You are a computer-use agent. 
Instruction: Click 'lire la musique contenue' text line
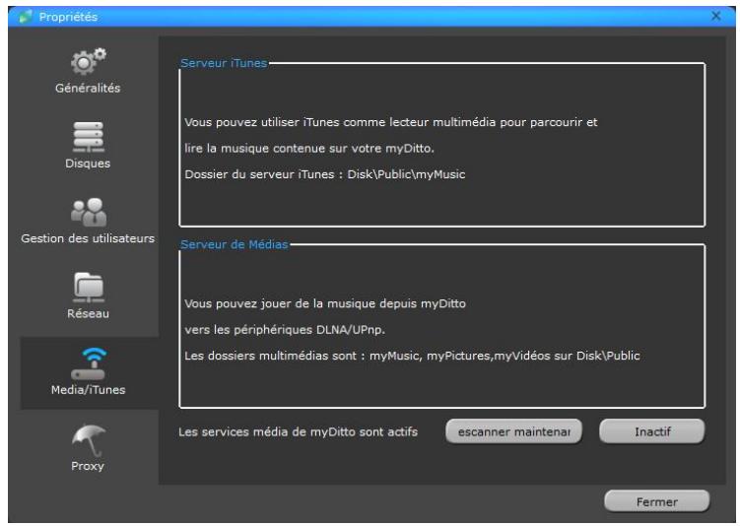[309, 148]
